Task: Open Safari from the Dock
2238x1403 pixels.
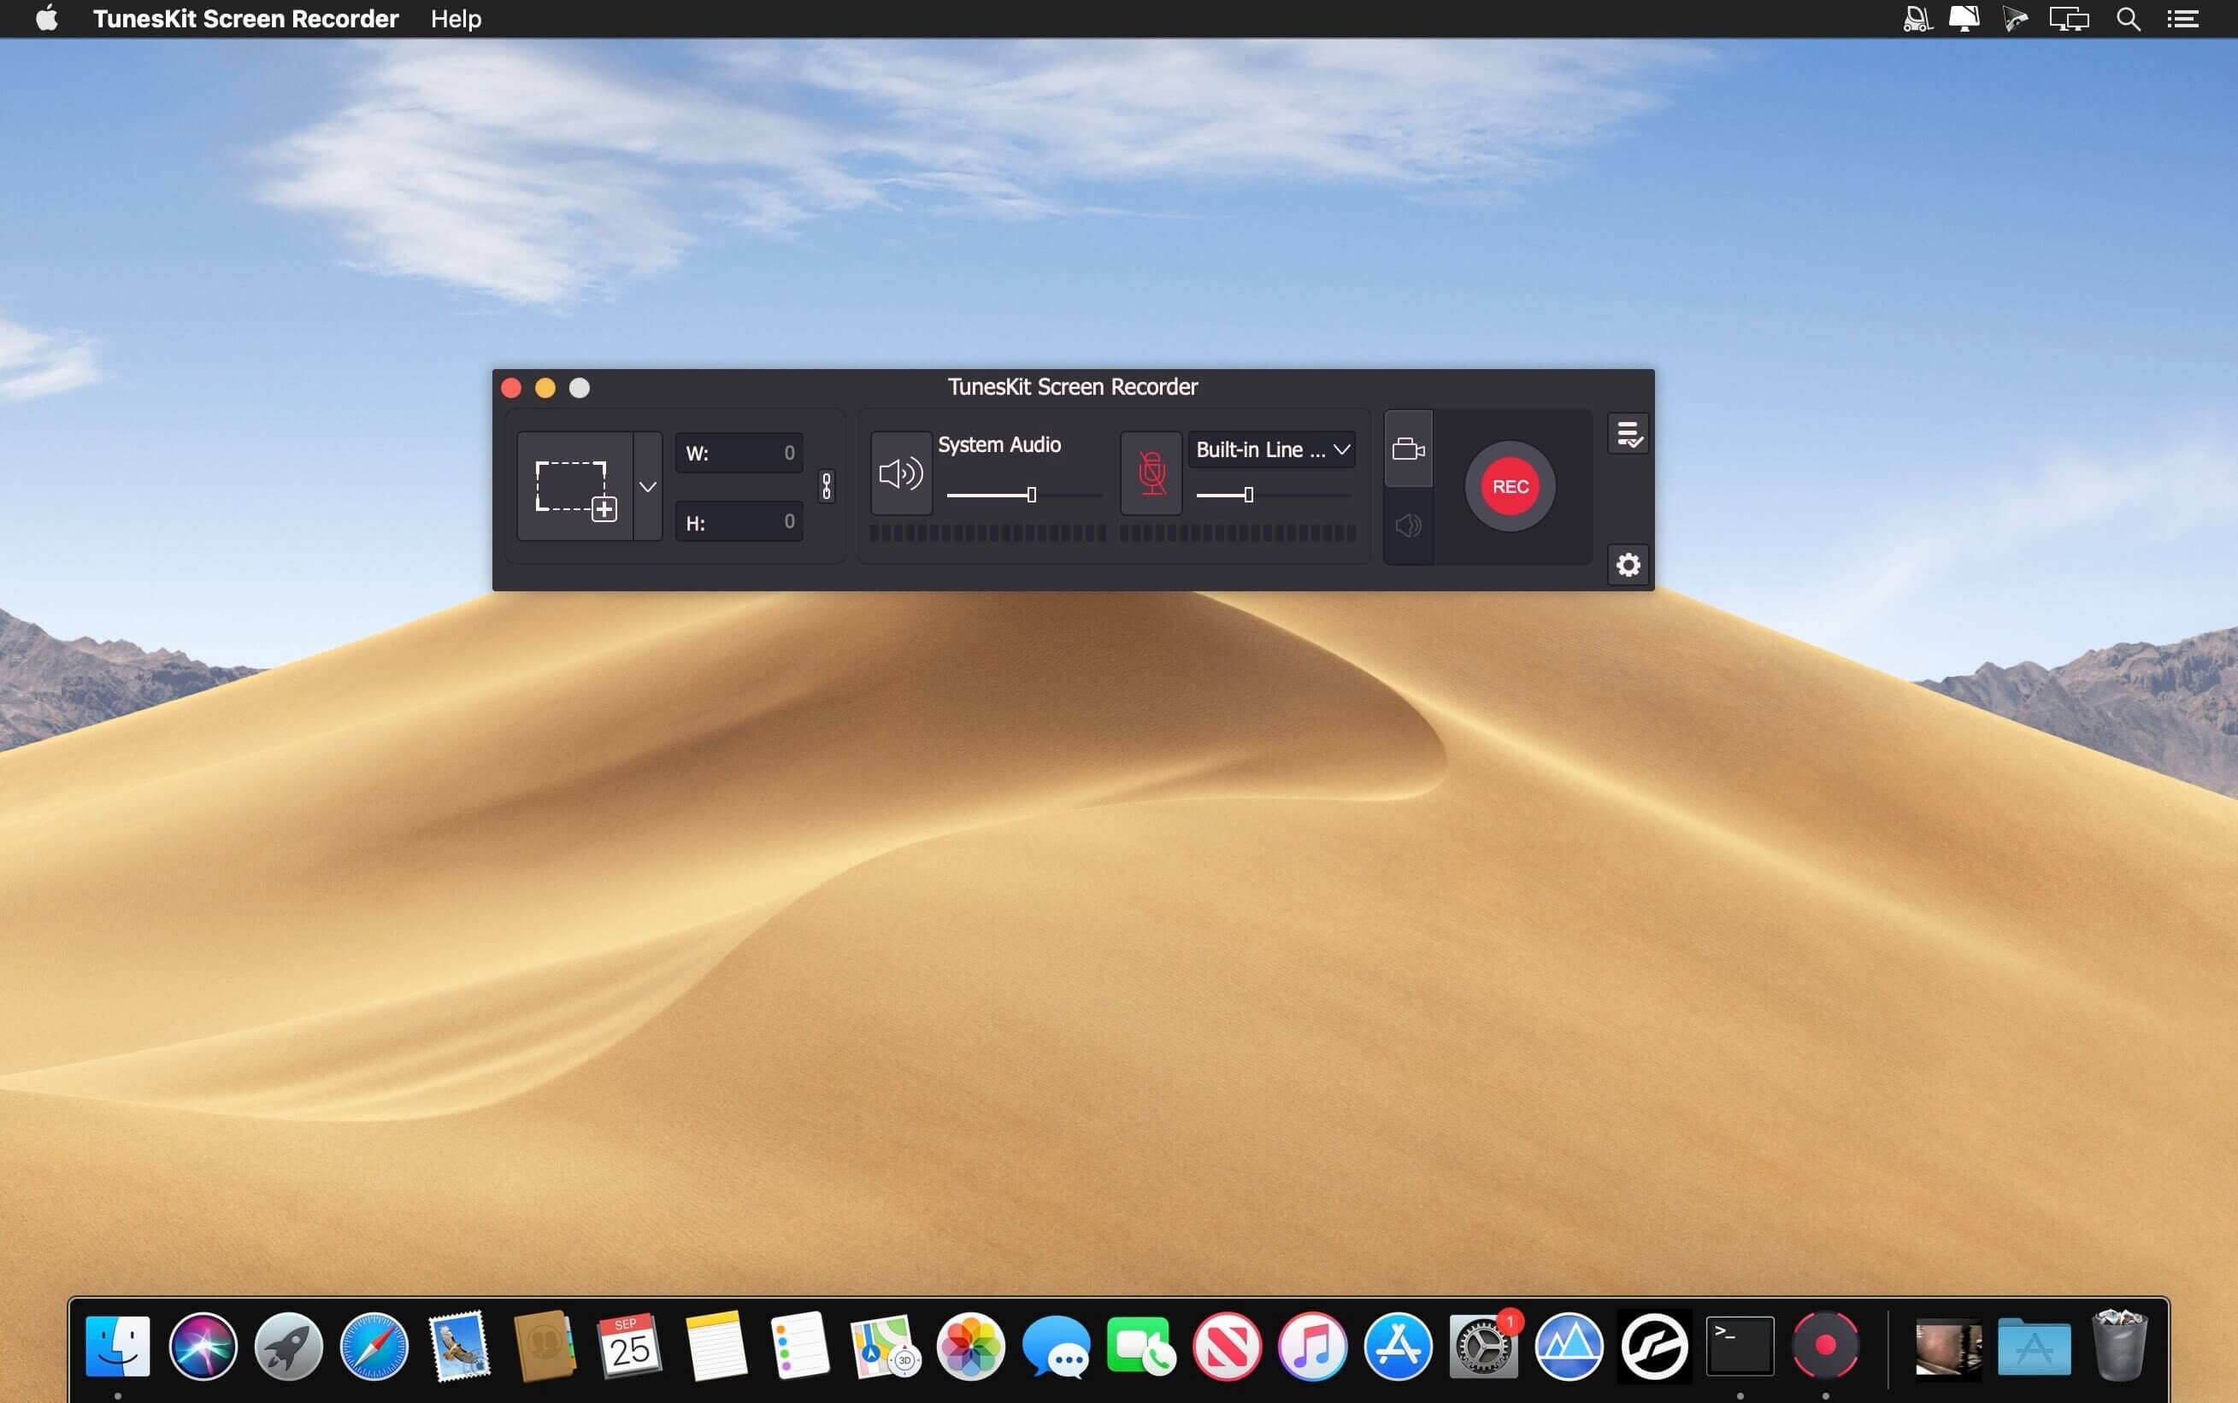Action: point(372,1345)
